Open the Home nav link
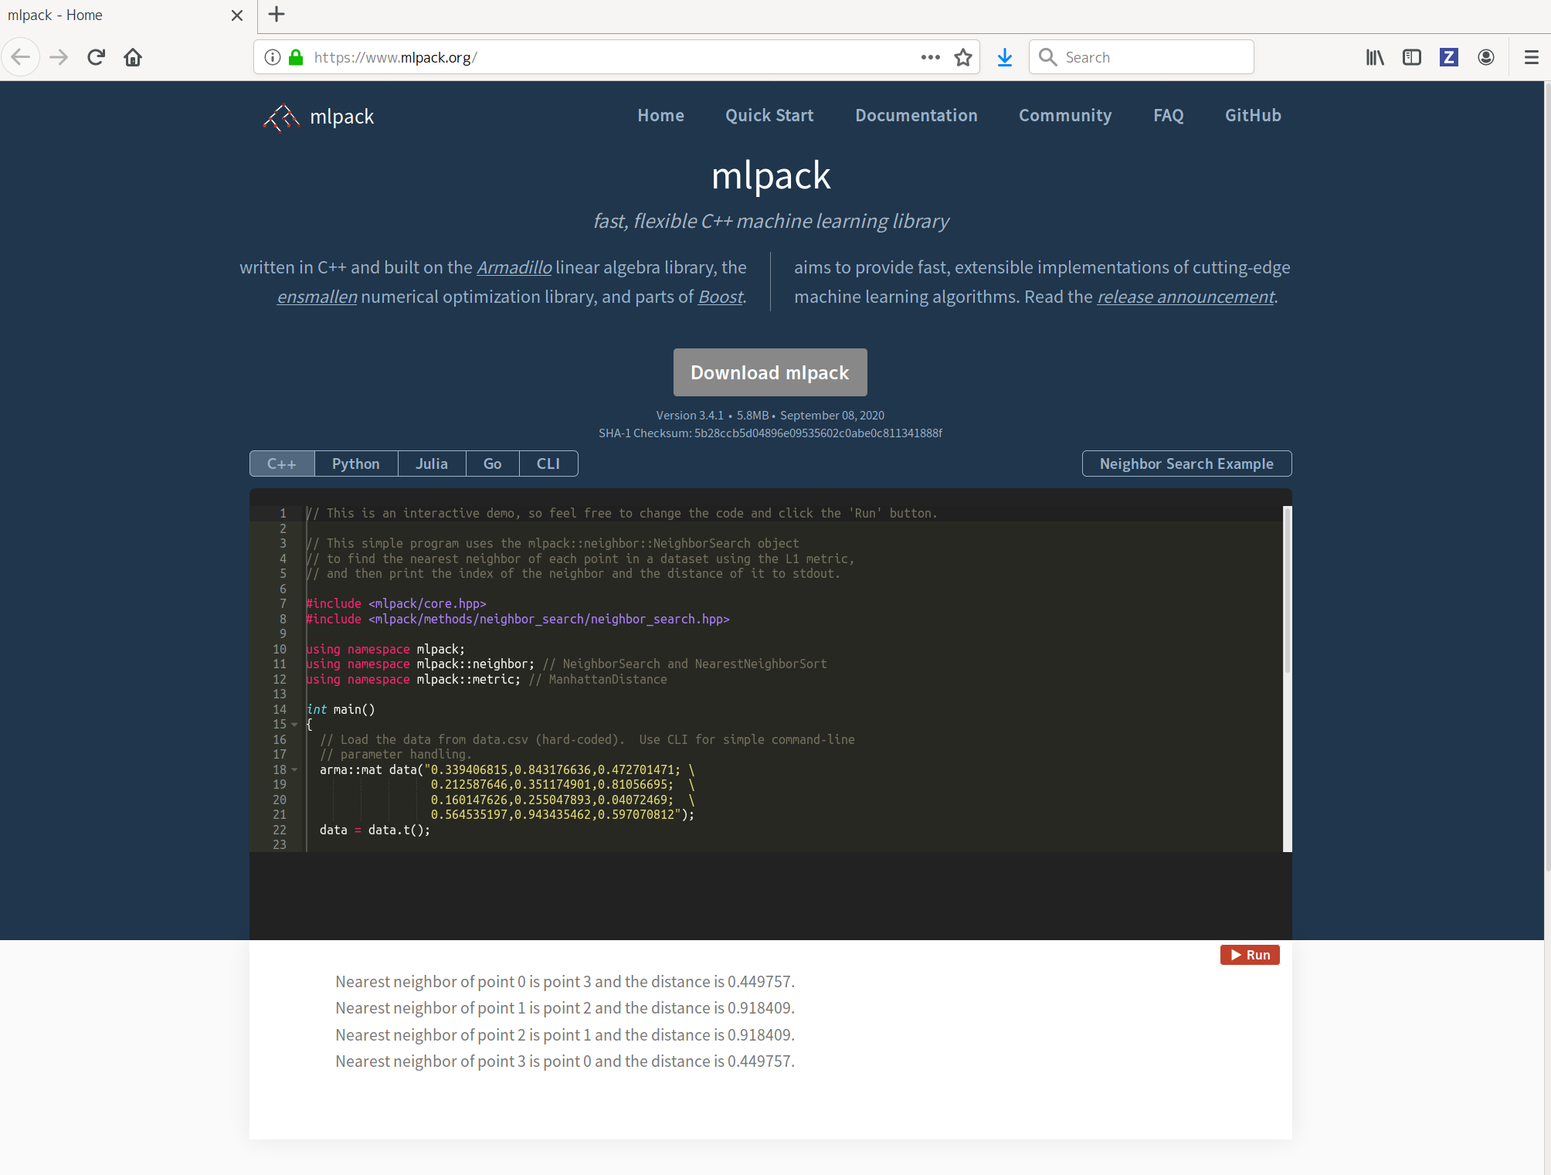 point(661,115)
